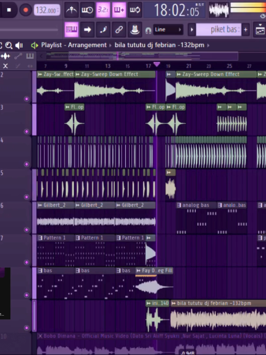Open the Line snap dropdown
Image resolution: width=266 pixels, height=355 pixels.
(168, 30)
